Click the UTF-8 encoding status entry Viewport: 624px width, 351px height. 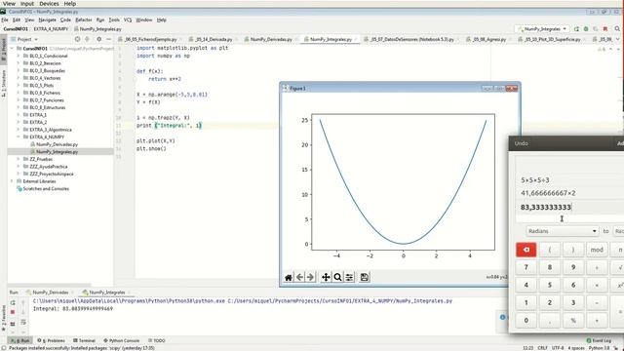[558, 348]
